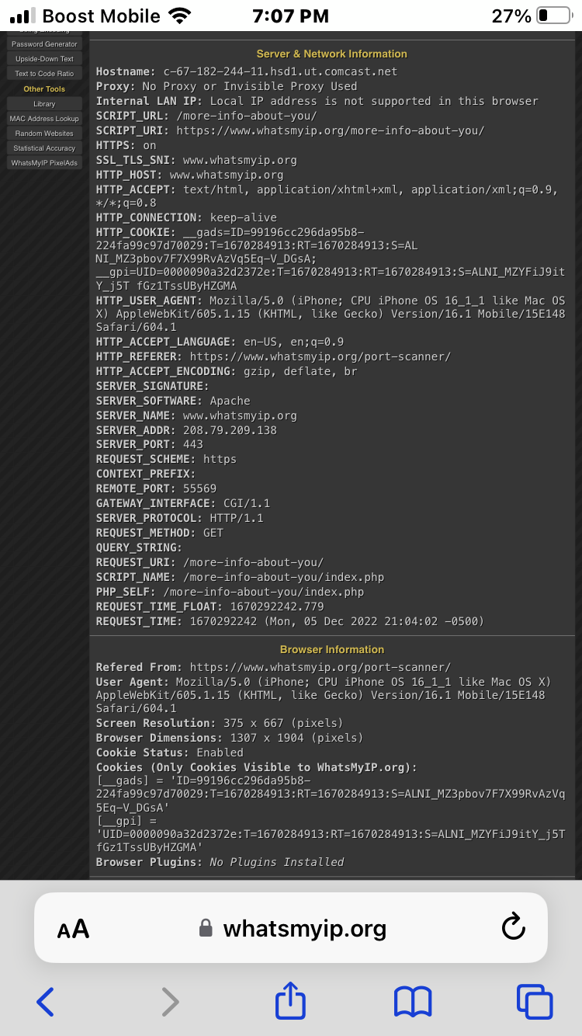The image size is (582, 1036).
Task: Open Statistical Accuracy page
Action: click(43, 148)
